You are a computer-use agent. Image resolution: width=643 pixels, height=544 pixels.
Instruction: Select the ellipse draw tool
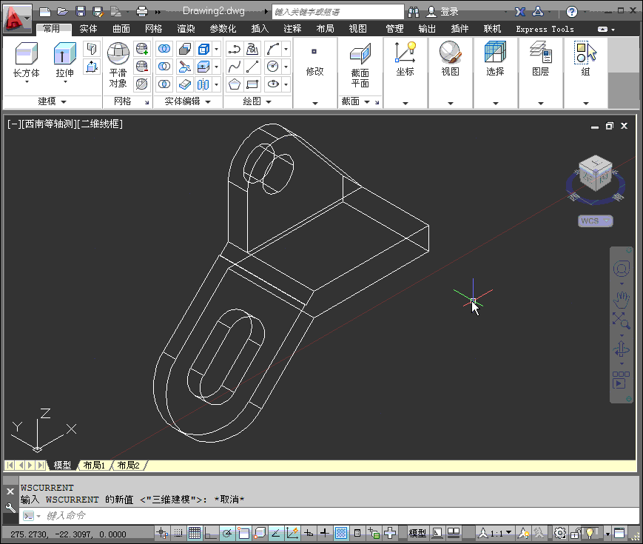pos(273,84)
